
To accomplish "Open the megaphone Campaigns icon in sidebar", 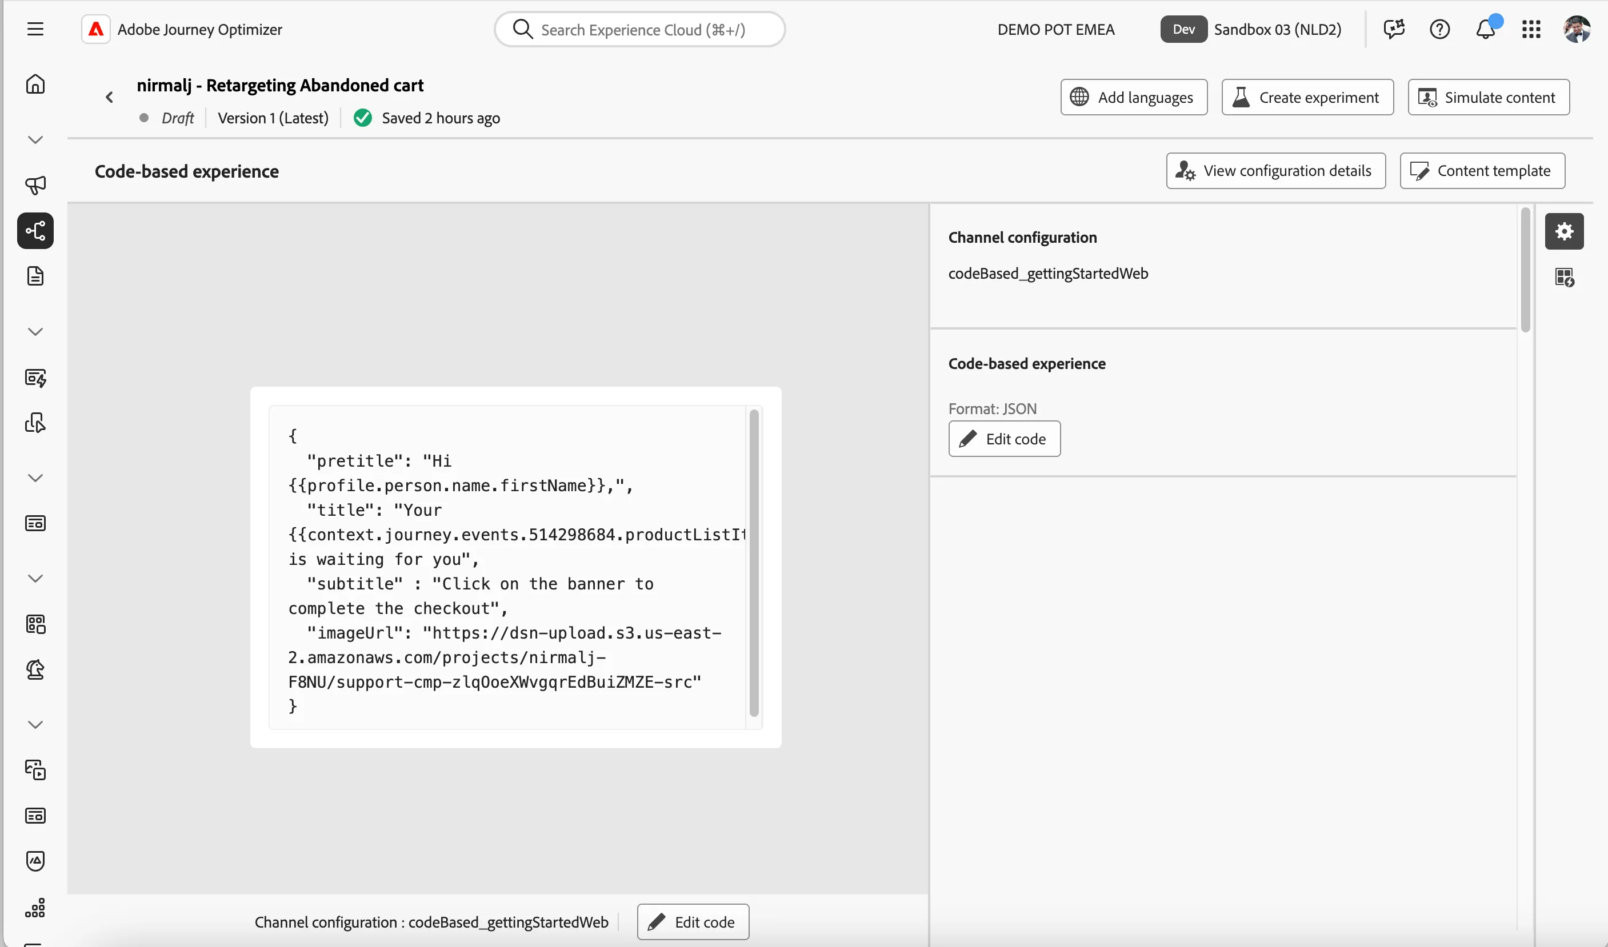I will (x=35, y=185).
